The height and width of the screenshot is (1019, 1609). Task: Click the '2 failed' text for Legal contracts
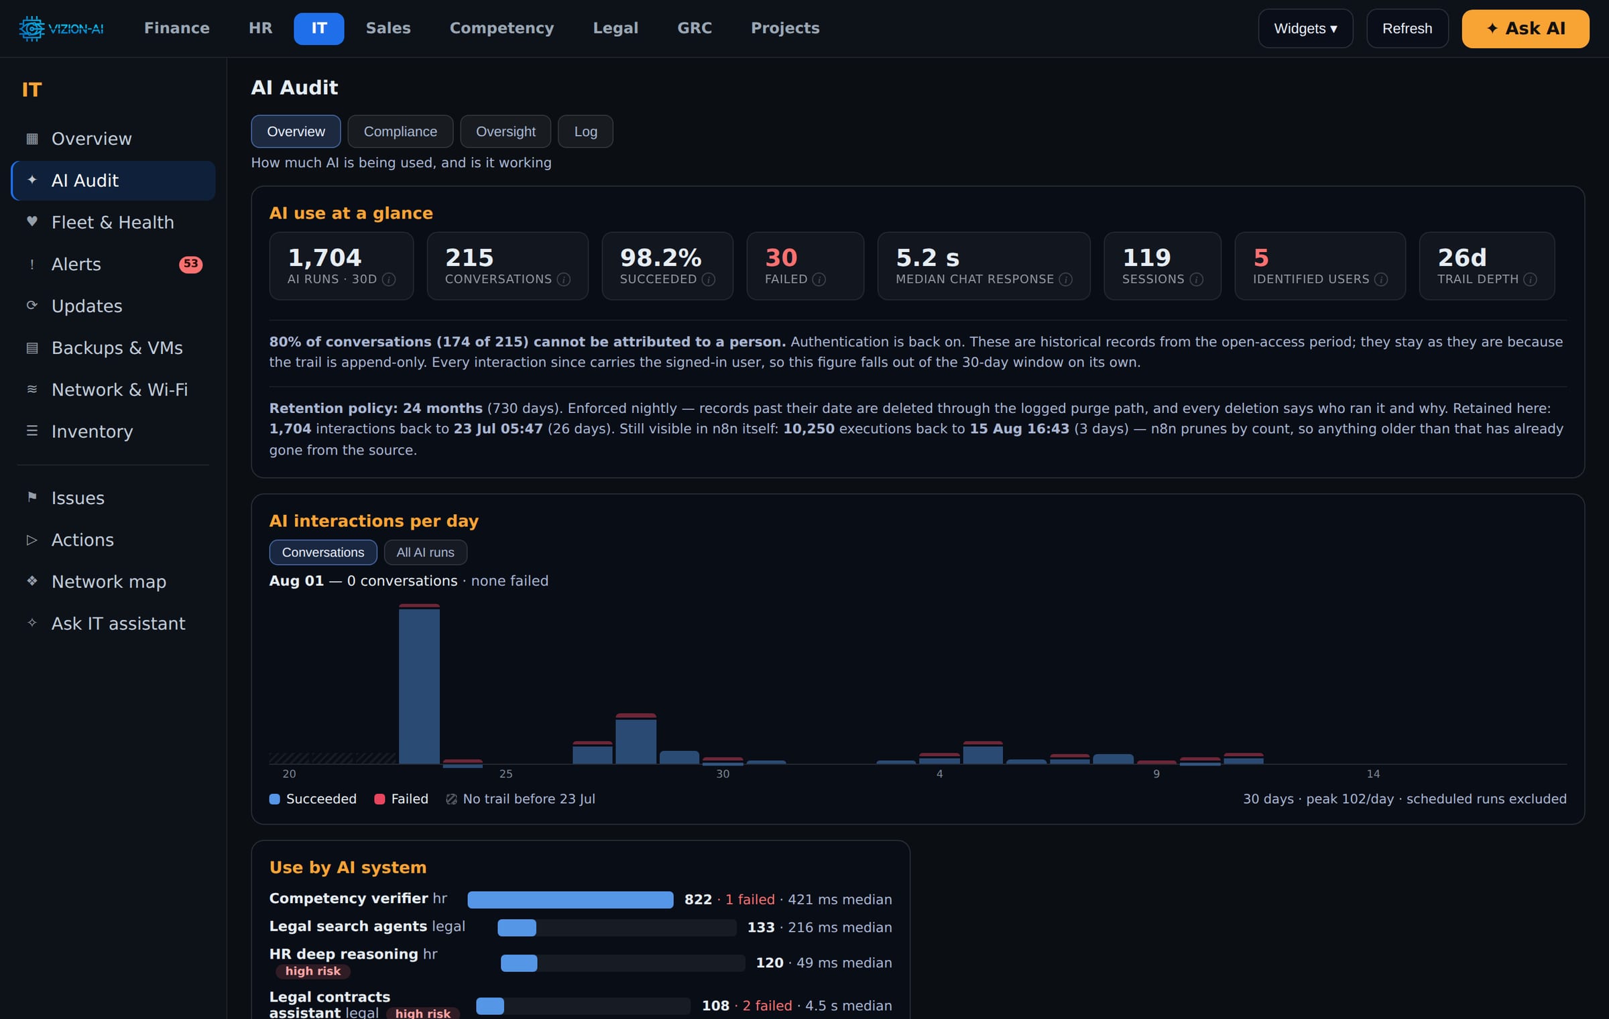[x=767, y=1006]
